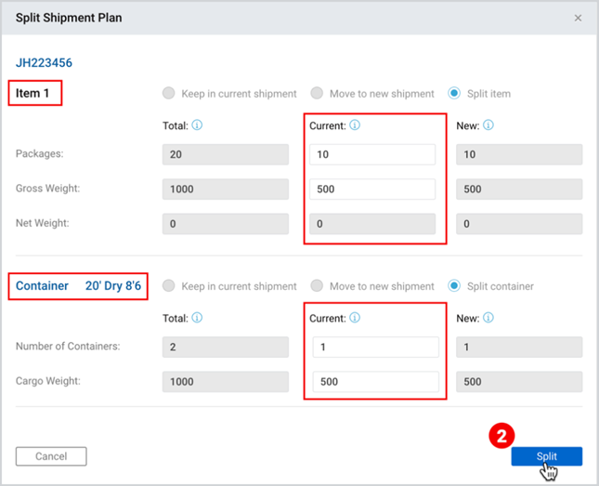Click the Cancel button

[51, 456]
